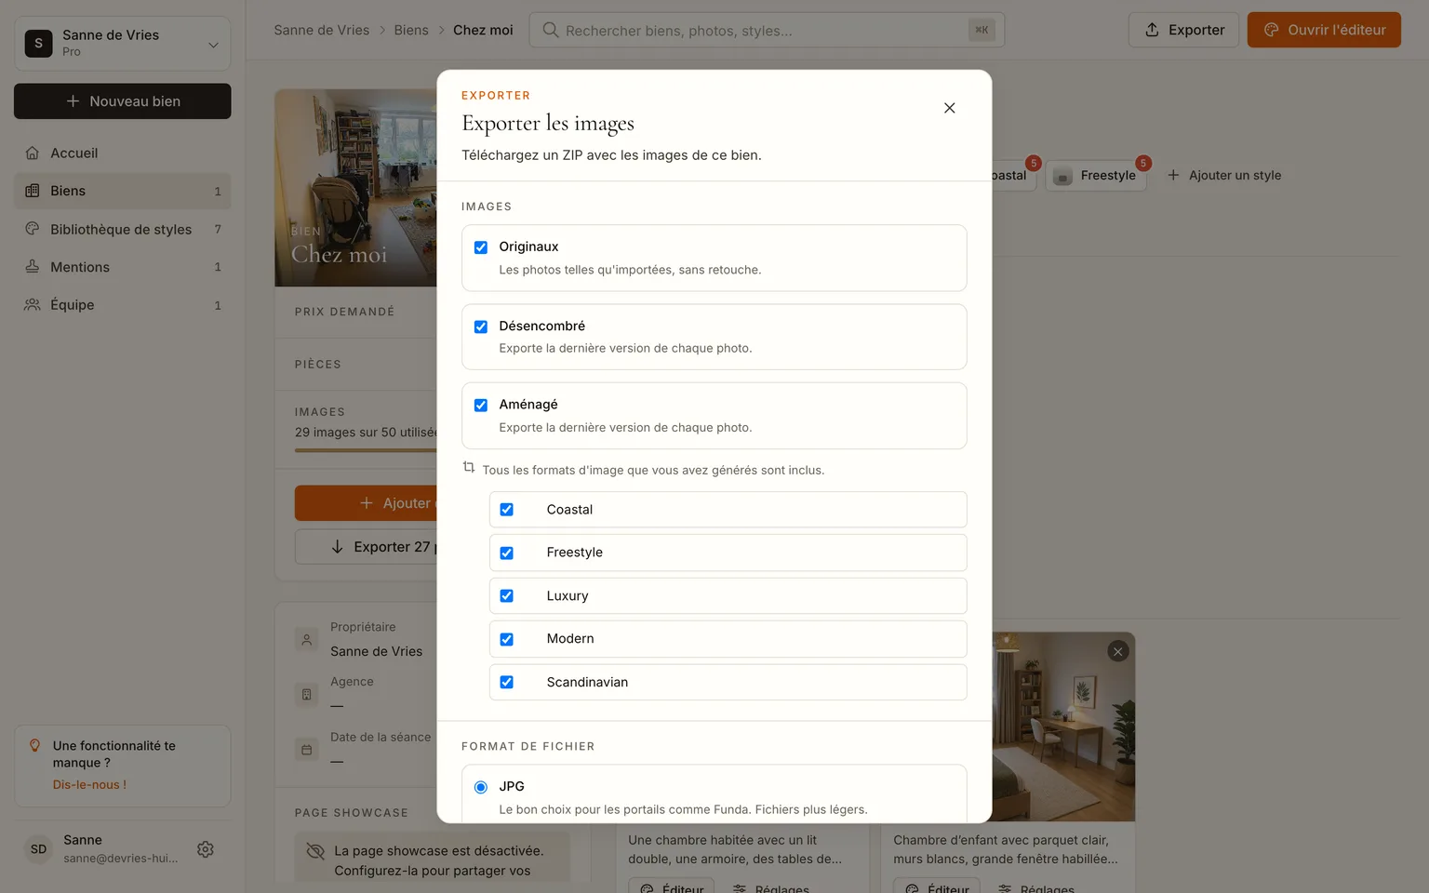
Task: Click the plus icon in Nouveau bien
Action: pyautogui.click(x=73, y=101)
